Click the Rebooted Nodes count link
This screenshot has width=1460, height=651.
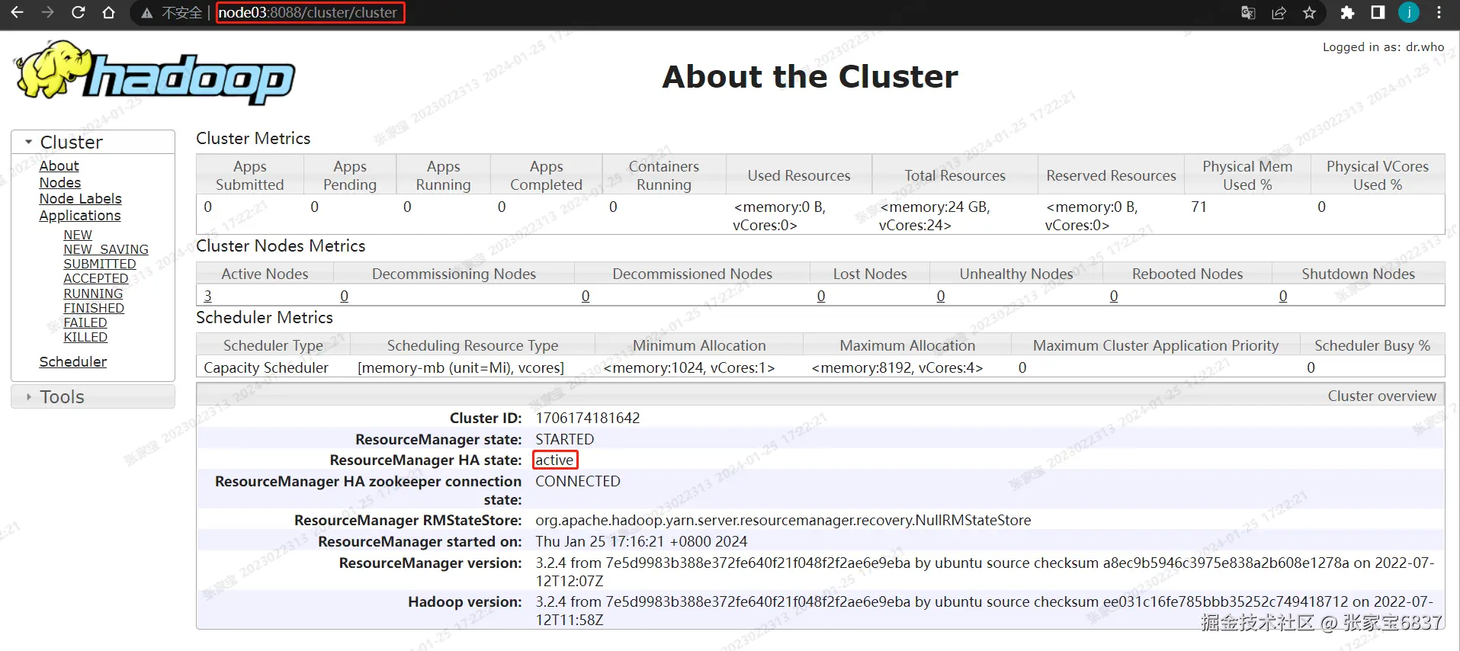pyautogui.click(x=1114, y=296)
